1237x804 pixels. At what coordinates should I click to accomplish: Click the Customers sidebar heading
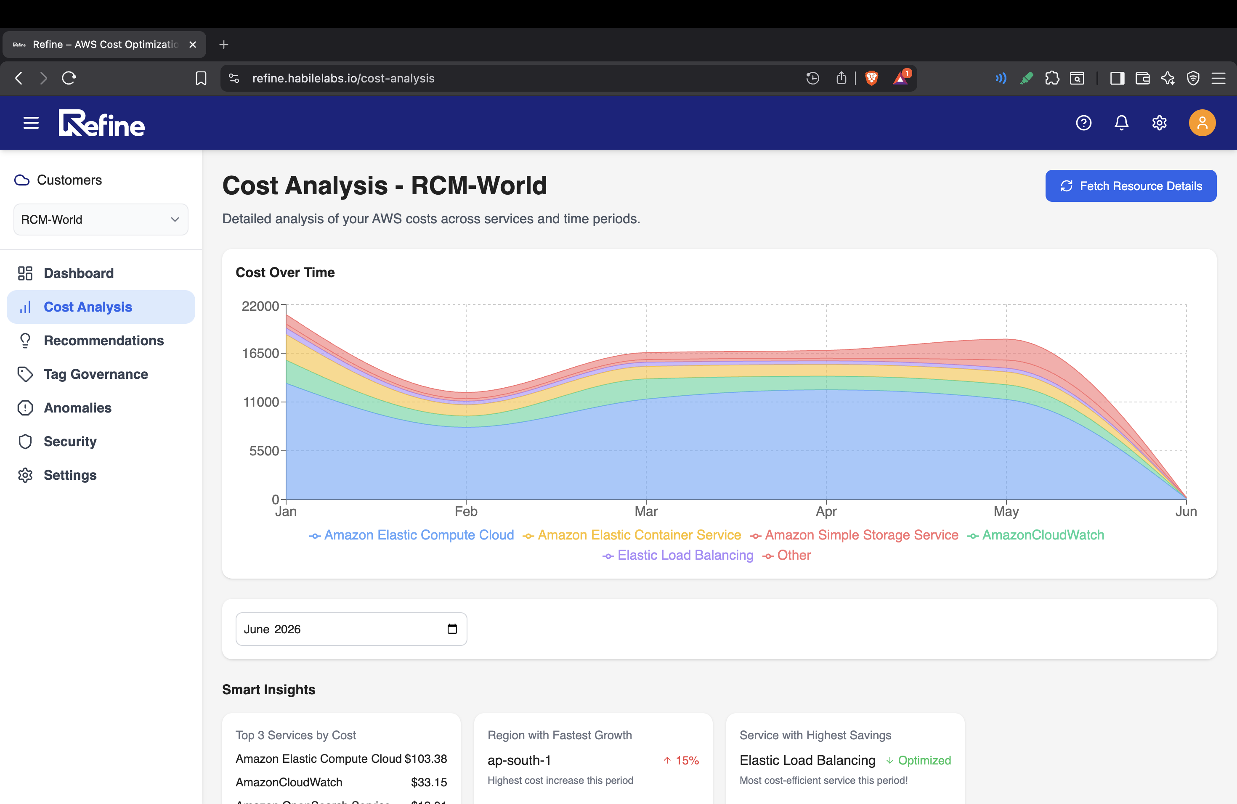[x=69, y=180]
